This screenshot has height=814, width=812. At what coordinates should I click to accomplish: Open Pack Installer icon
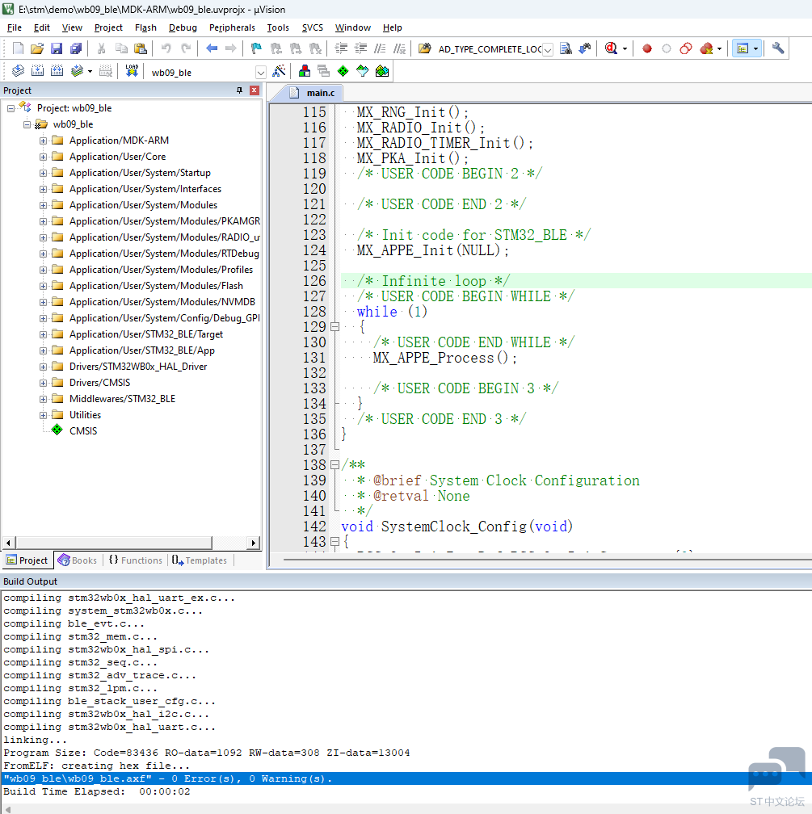point(382,71)
